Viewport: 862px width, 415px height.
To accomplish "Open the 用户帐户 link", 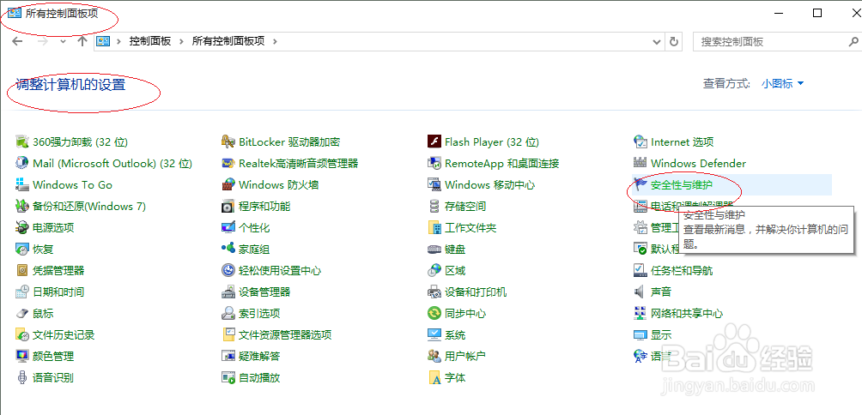I will [465, 356].
